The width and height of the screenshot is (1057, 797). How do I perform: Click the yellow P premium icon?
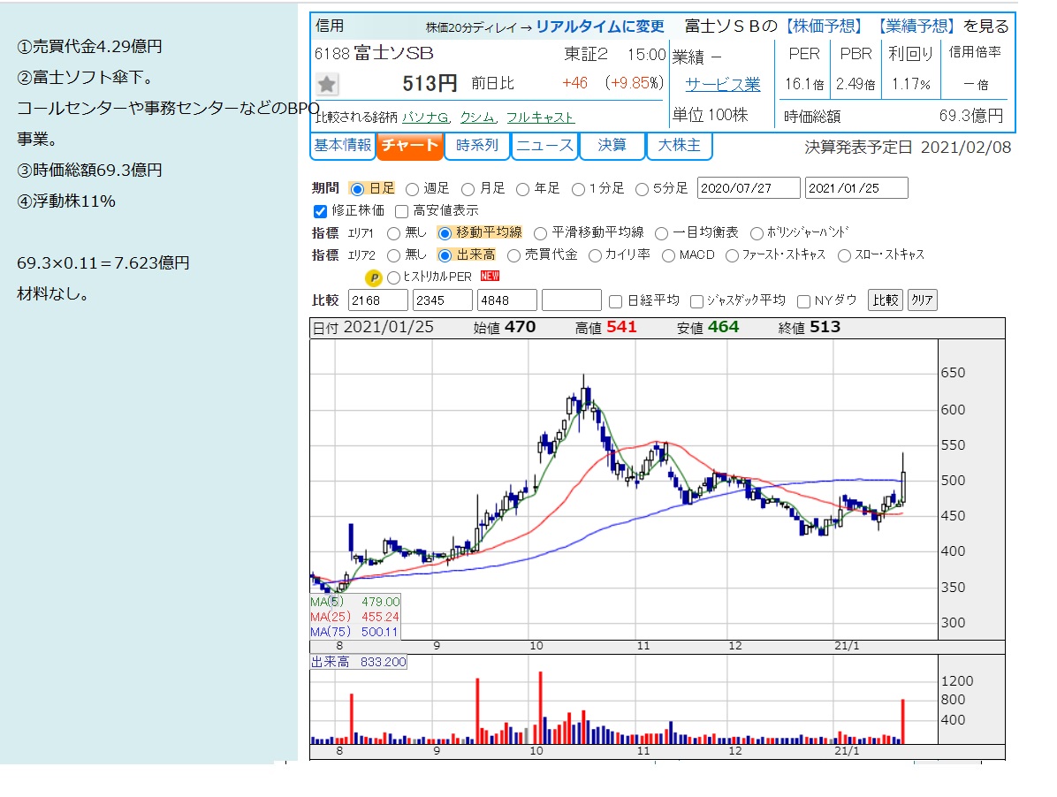373,277
